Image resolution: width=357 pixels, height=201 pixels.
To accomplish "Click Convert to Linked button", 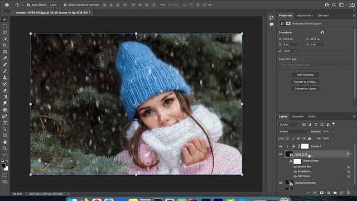I will click(305, 82).
